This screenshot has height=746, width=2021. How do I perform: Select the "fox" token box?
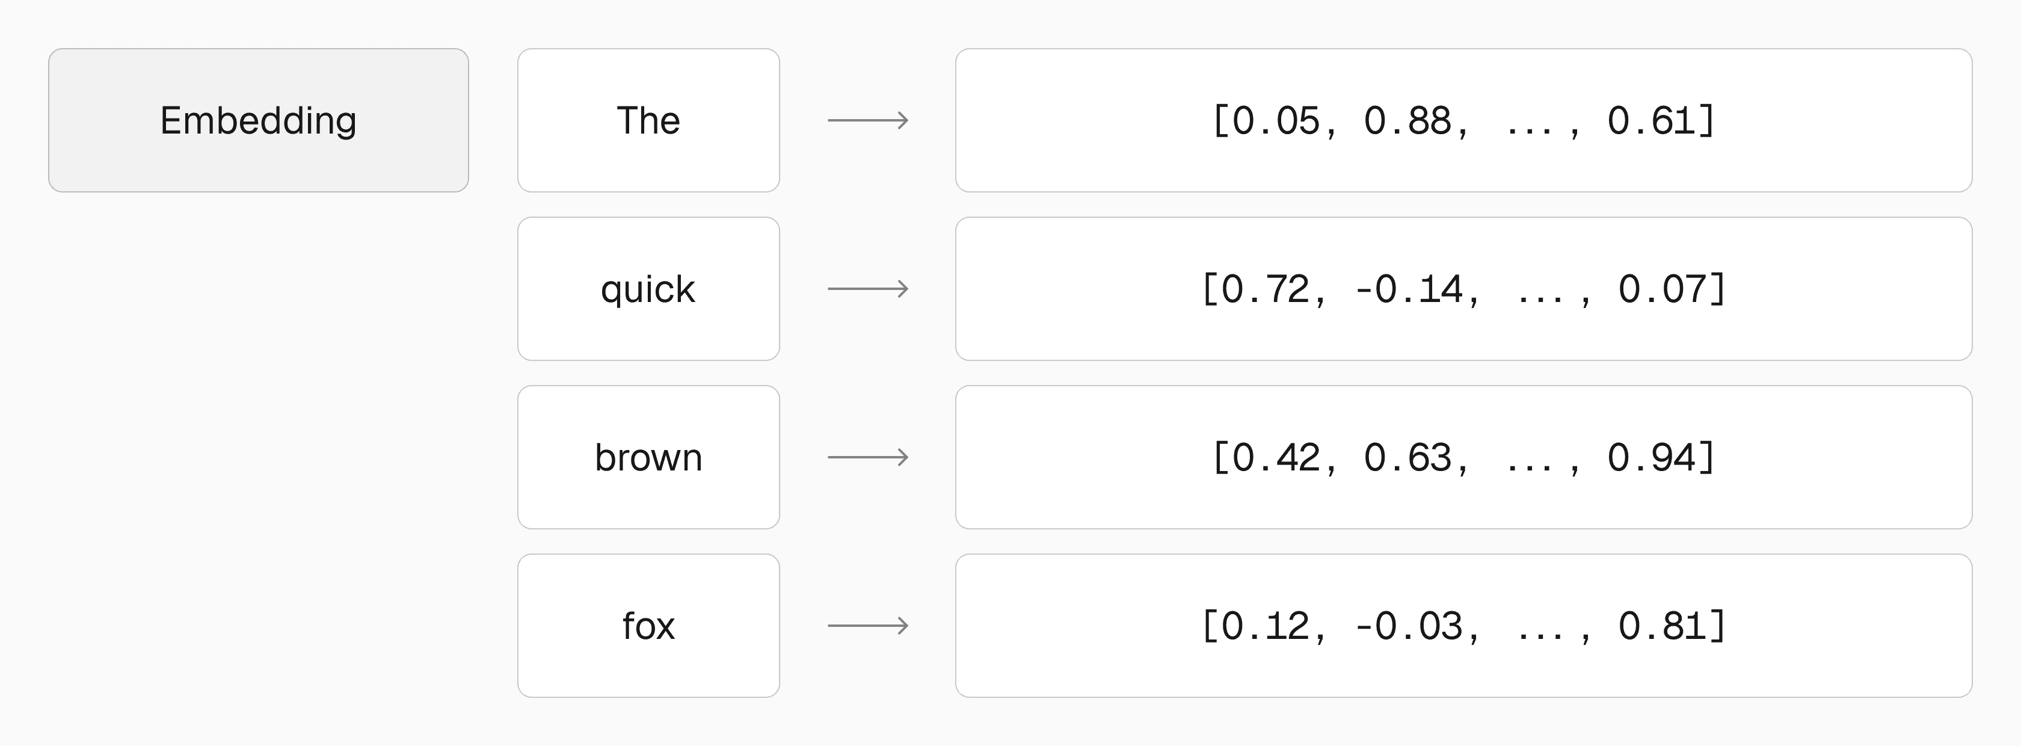[648, 626]
